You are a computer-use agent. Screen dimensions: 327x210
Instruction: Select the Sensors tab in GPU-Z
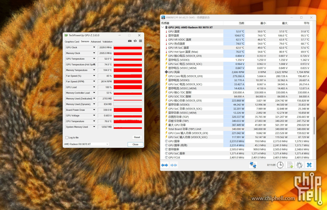click(85, 42)
